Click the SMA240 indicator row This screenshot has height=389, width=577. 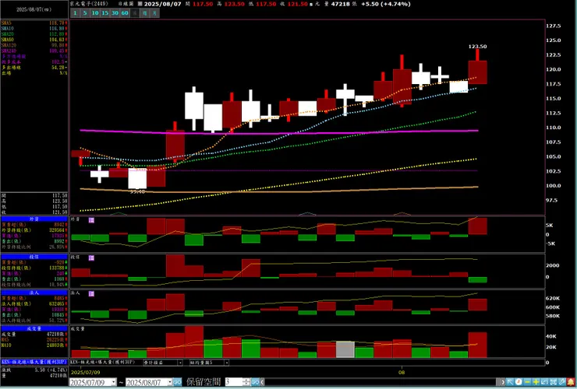34,51
